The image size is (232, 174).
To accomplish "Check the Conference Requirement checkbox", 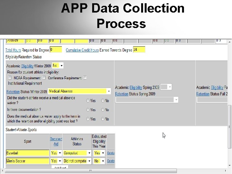I will pyautogui.click(x=44, y=78).
